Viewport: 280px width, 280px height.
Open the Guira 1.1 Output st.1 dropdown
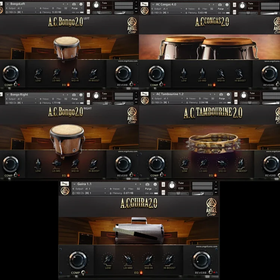tap(89, 189)
